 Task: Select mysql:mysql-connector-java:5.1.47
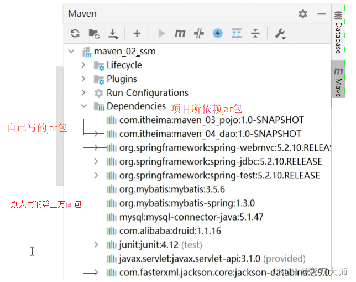click(x=191, y=217)
